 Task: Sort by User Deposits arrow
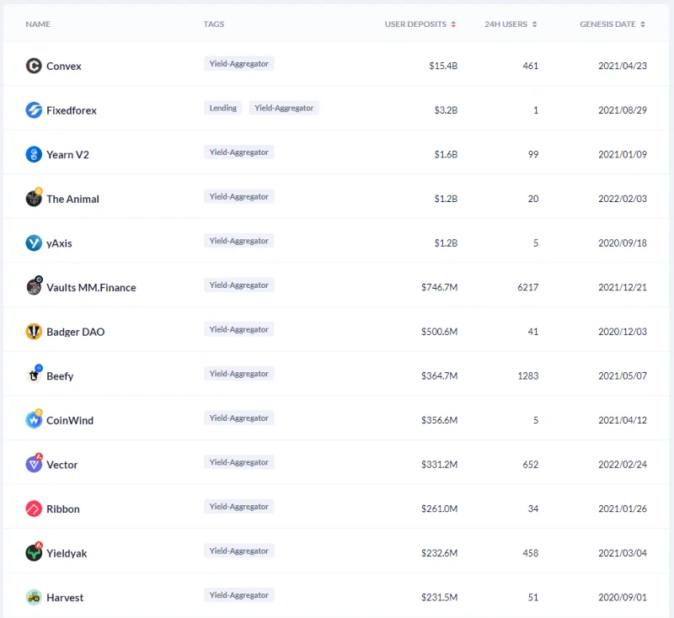click(x=453, y=24)
